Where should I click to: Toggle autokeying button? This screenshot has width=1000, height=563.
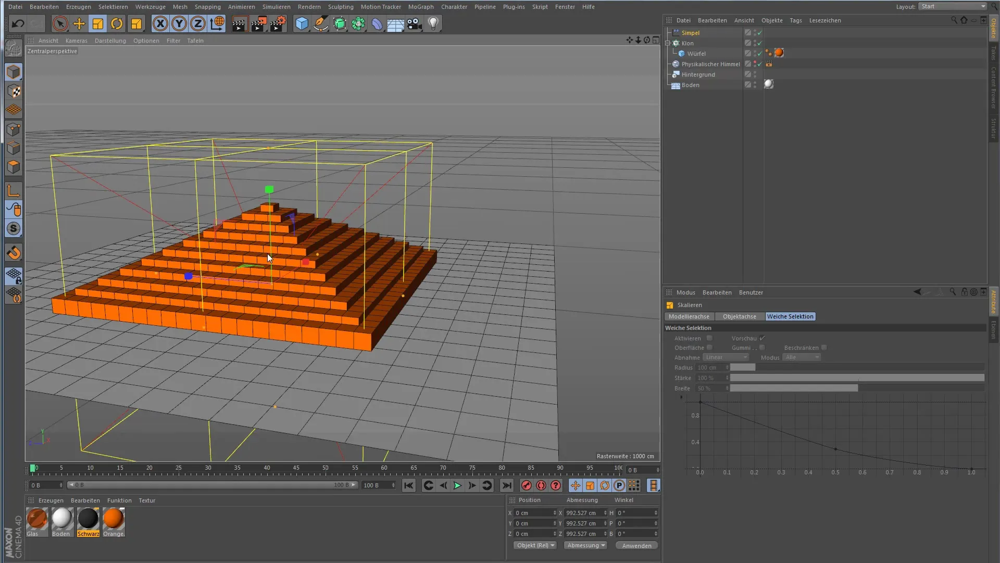[541, 485]
